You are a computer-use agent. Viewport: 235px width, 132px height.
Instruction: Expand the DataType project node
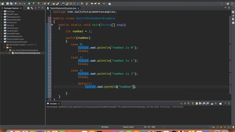[1, 11]
